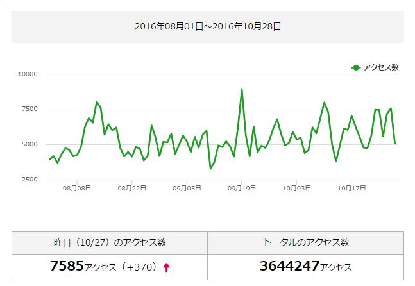Click the 7500 y-axis label
The width and height of the screenshot is (415, 286).
[30, 110]
